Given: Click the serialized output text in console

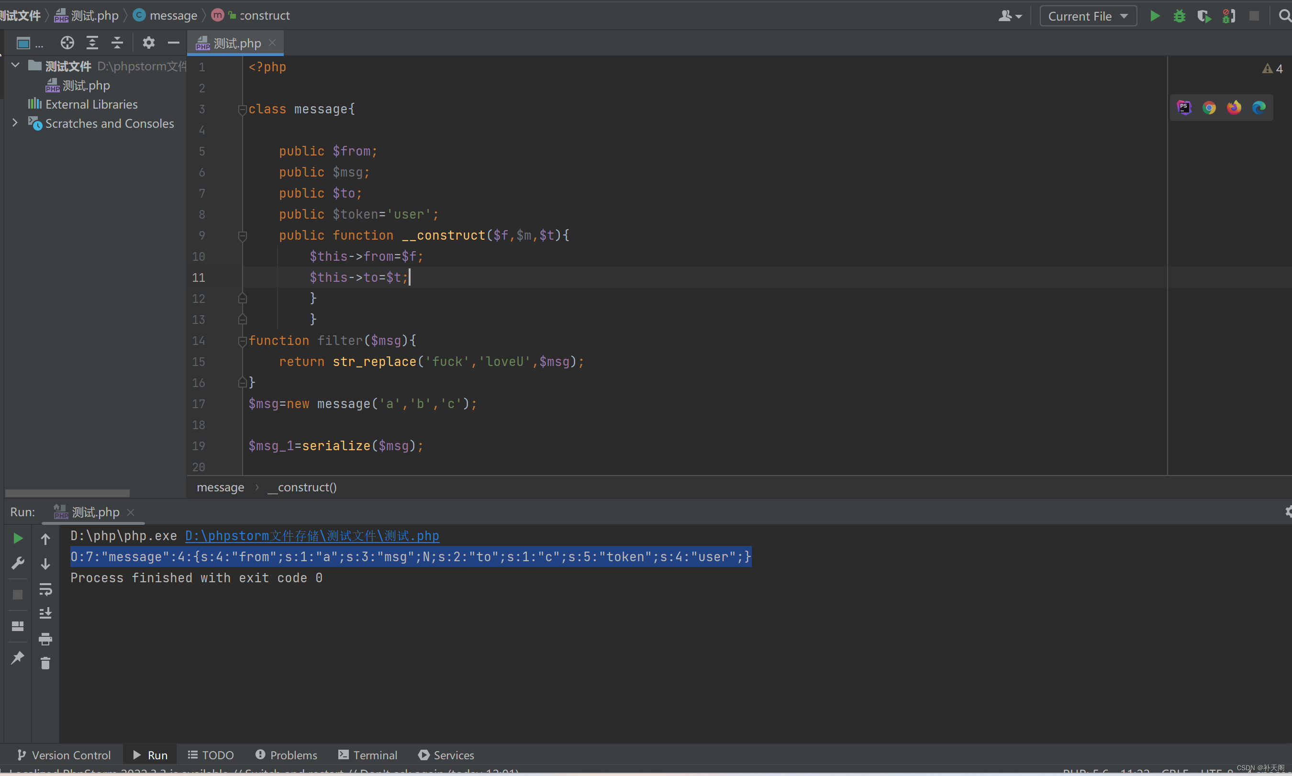Looking at the screenshot, I should (410, 556).
